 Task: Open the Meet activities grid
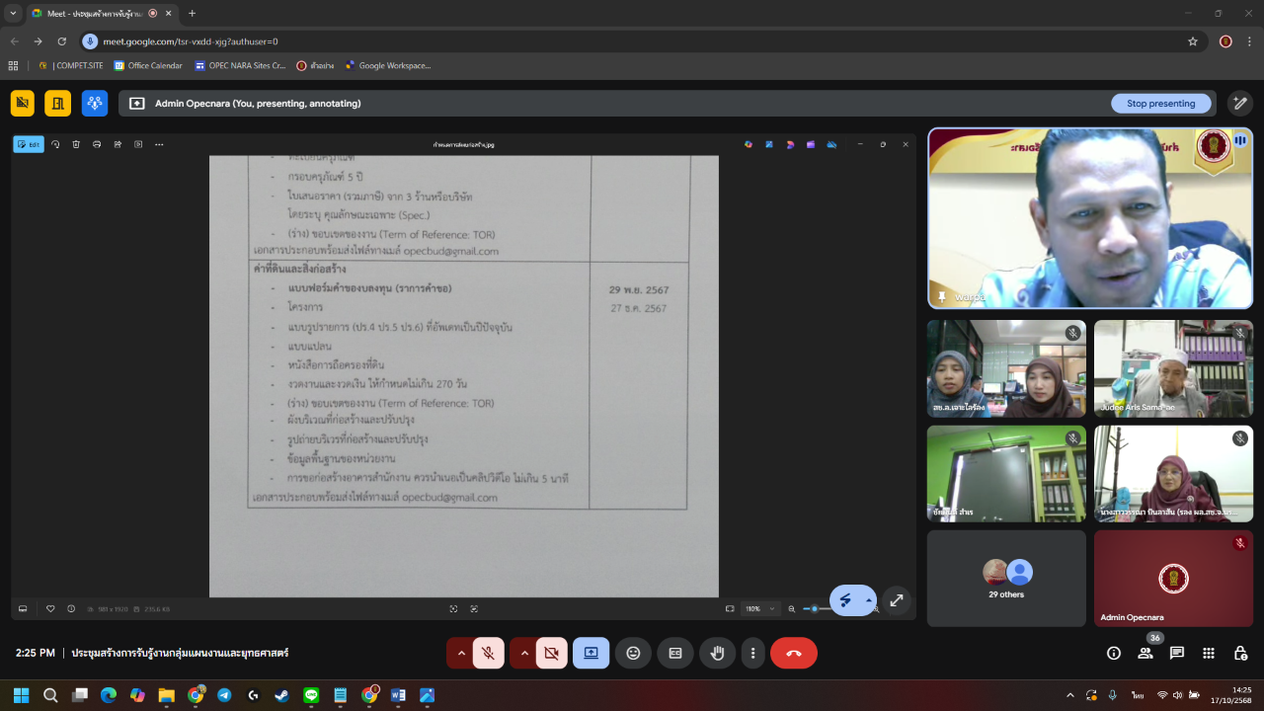pos(1209,653)
